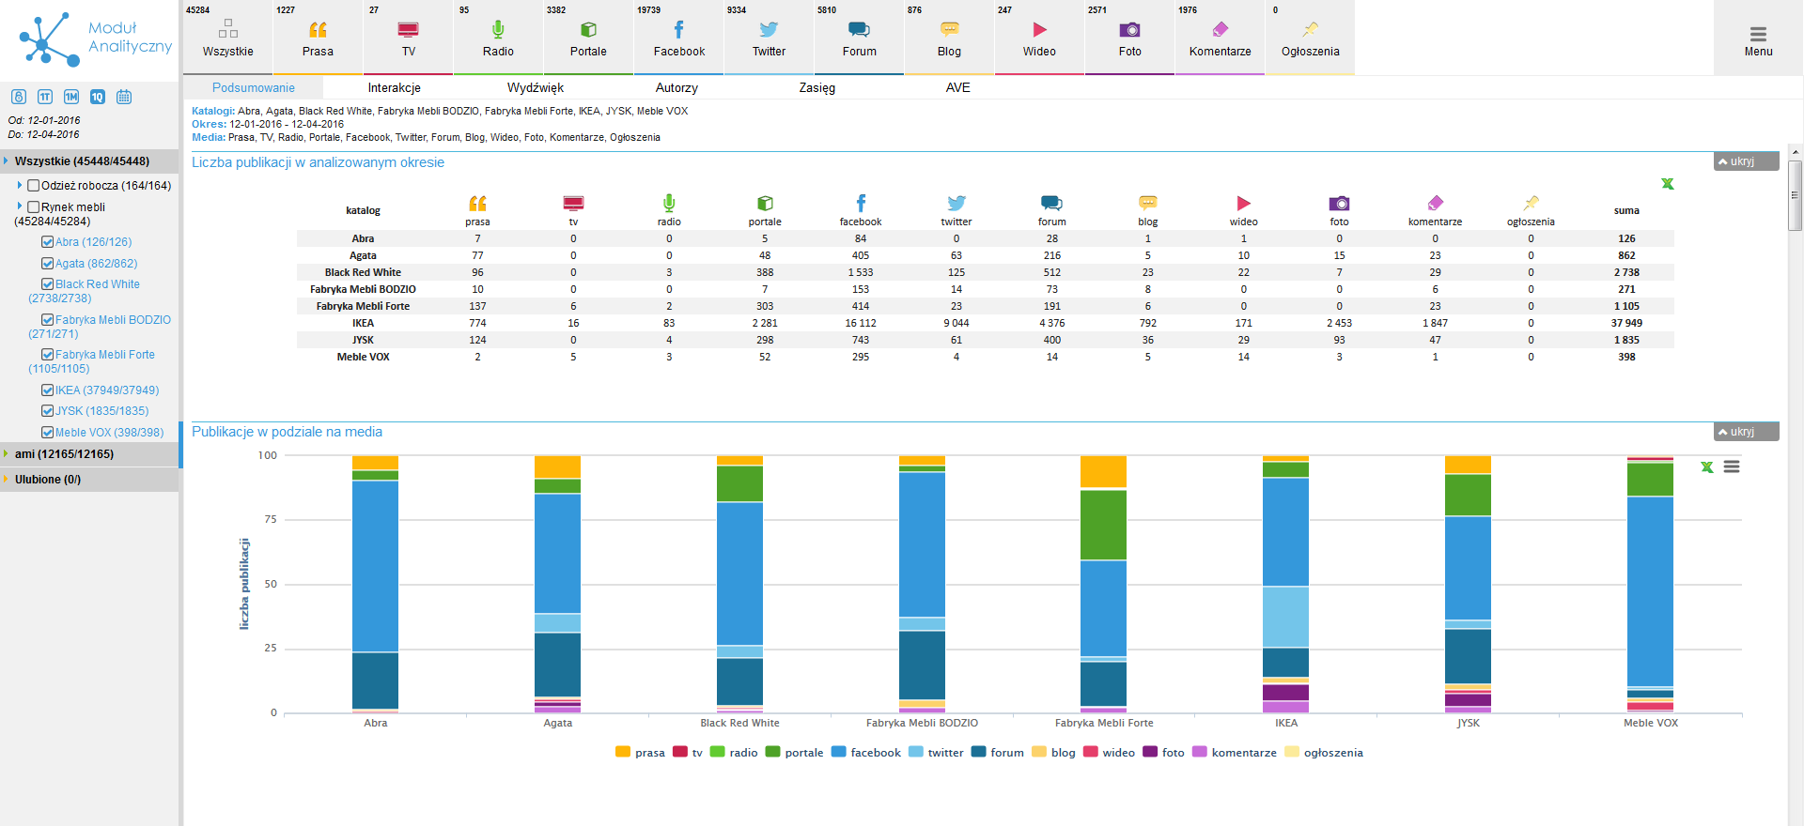This screenshot has width=1804, height=826.
Task: Select the Prasa media icon
Action: [318, 30]
